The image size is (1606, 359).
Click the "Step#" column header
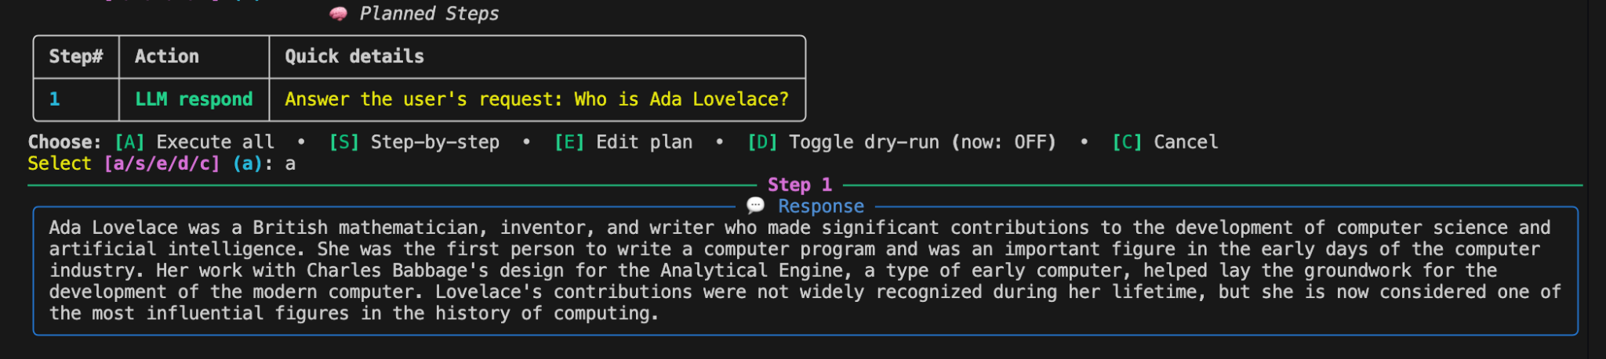[76, 56]
